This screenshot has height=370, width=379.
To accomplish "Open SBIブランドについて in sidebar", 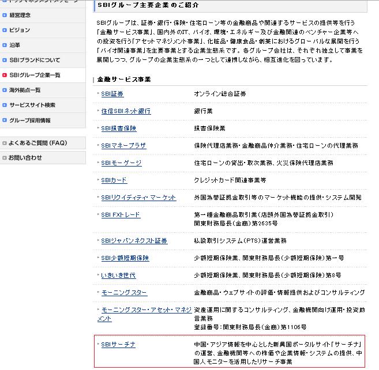I will tap(43, 60).
